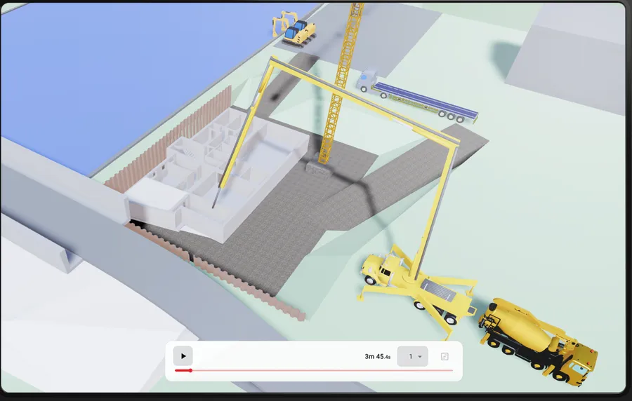Select the yellow concrete mixer truck
This screenshot has width=632, height=401.
click(x=538, y=341)
